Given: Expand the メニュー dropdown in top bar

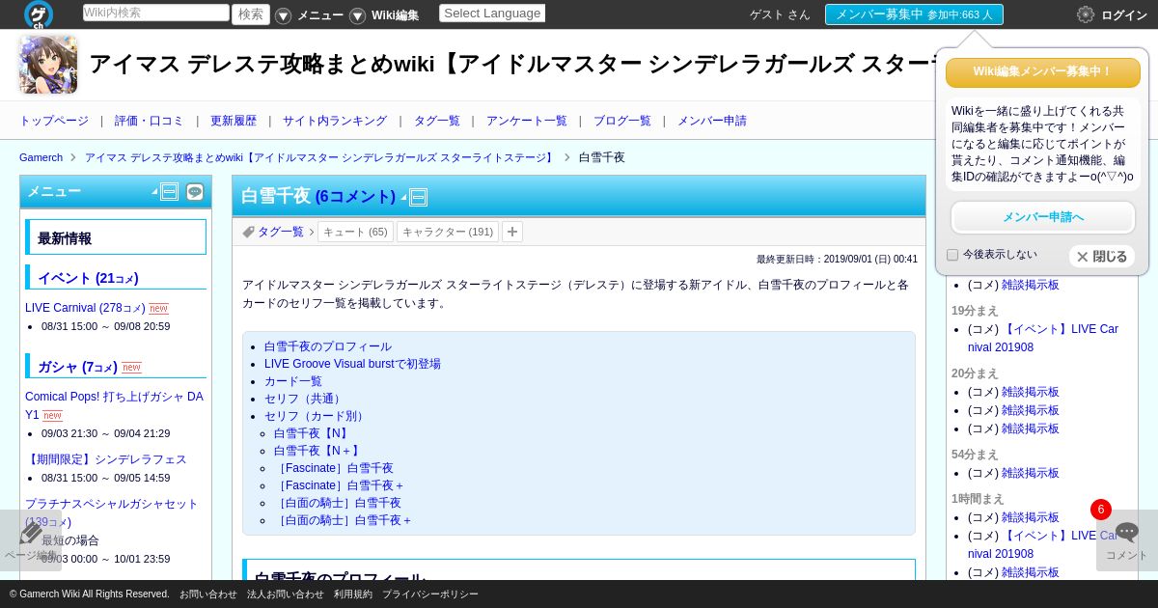Looking at the screenshot, I should (x=284, y=15).
